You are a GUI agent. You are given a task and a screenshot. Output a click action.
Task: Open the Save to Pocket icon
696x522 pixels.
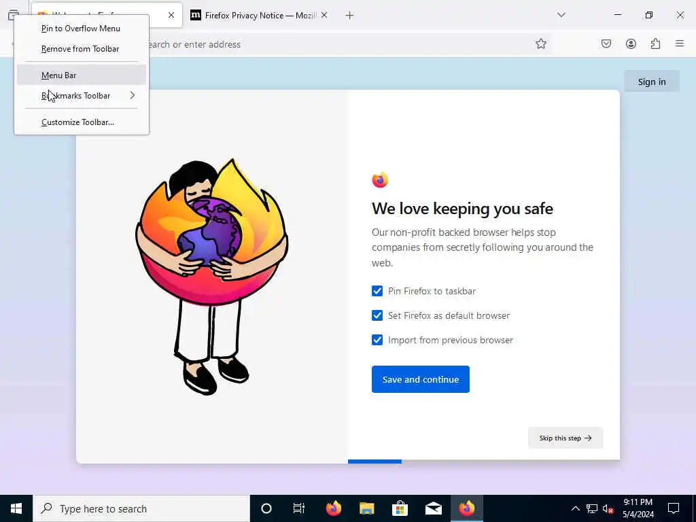click(x=606, y=43)
